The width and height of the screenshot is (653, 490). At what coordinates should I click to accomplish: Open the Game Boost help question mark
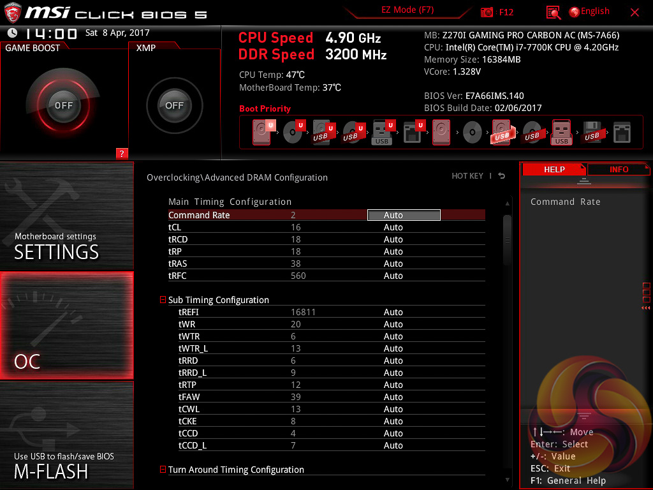click(x=122, y=153)
